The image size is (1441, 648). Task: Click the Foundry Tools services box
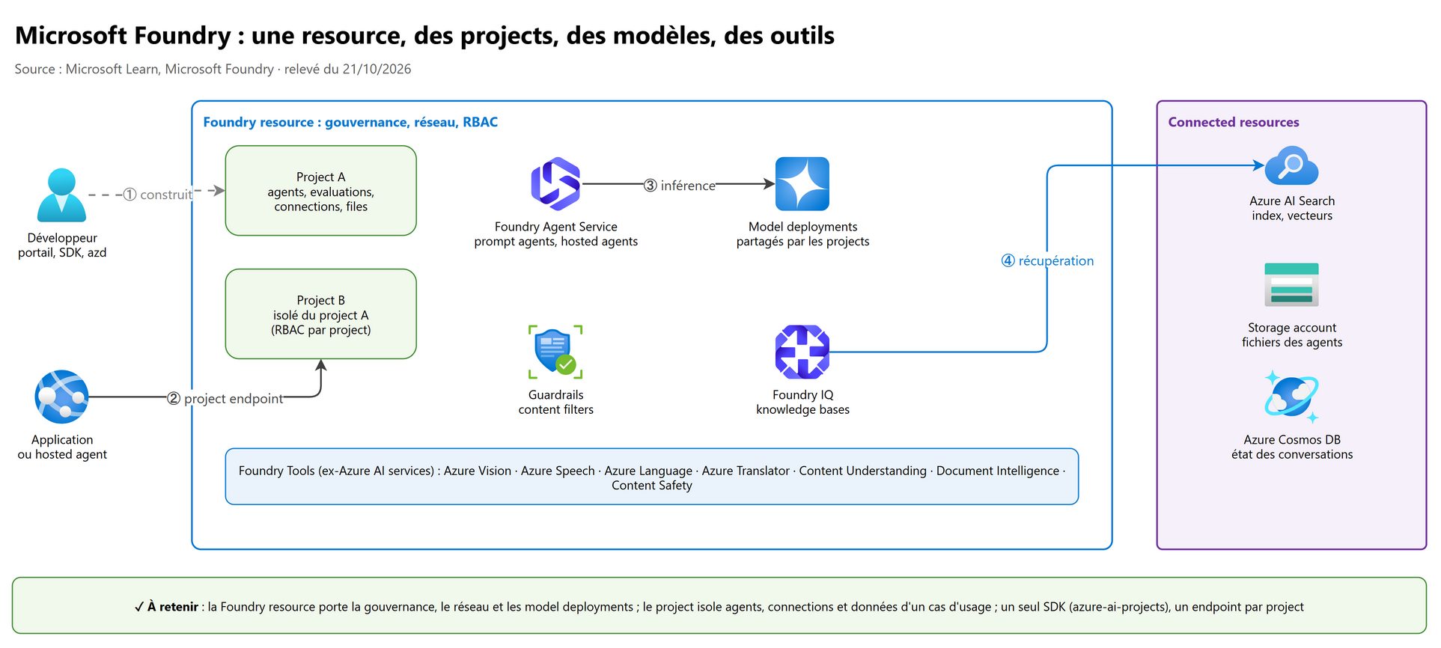[652, 477]
